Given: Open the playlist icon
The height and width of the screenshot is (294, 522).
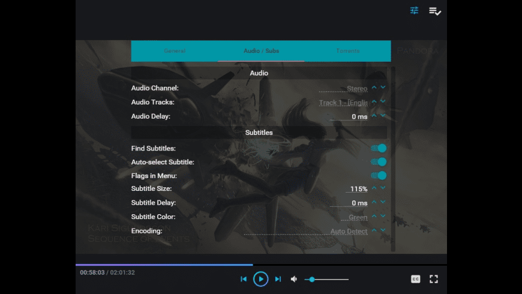Looking at the screenshot, I should point(435,11).
